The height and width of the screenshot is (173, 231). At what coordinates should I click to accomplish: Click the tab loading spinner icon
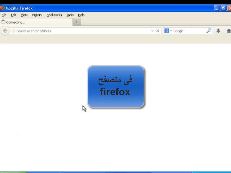click(x=3, y=22)
